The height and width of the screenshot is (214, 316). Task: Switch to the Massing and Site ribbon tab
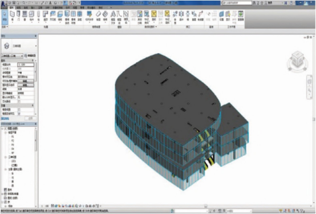[58, 7]
